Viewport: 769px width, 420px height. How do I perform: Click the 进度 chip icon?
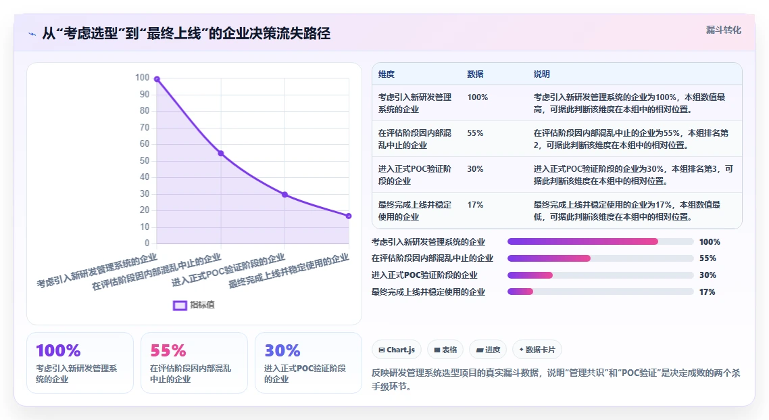[x=480, y=350]
